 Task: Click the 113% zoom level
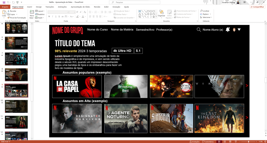click(x=261, y=142)
